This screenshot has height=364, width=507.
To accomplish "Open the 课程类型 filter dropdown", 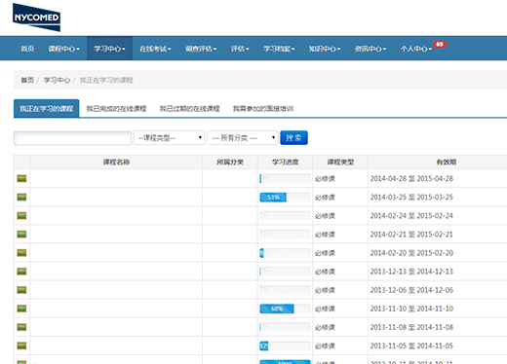I will click(x=170, y=138).
